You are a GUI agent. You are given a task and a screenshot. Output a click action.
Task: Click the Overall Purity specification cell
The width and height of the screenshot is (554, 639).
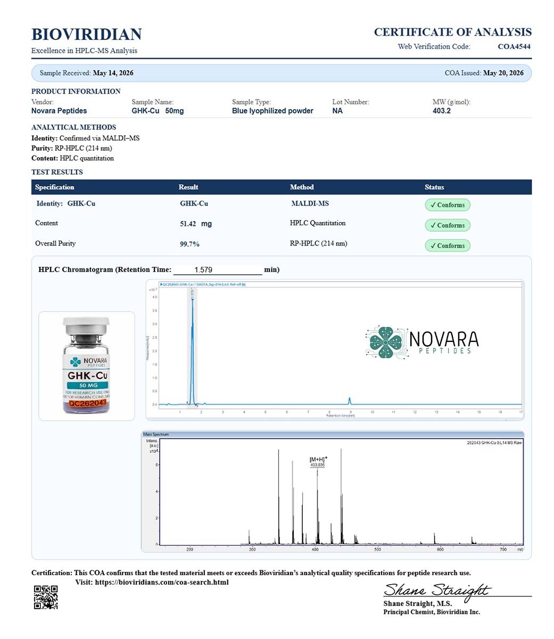click(x=55, y=243)
